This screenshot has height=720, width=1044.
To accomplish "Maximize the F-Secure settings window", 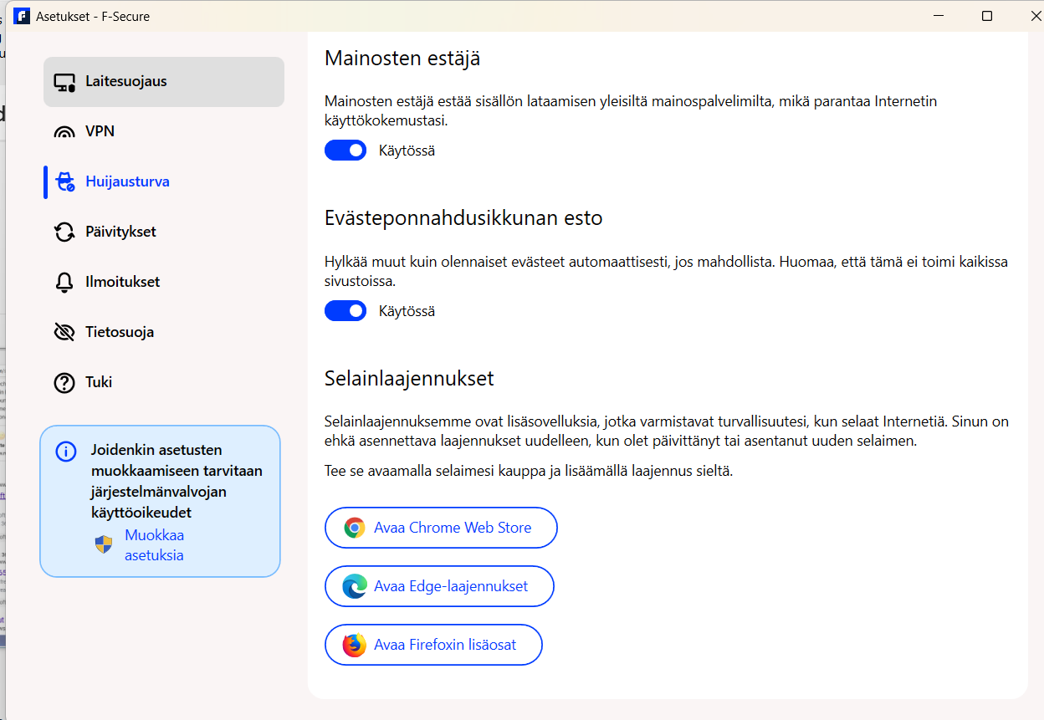I will tap(987, 16).
